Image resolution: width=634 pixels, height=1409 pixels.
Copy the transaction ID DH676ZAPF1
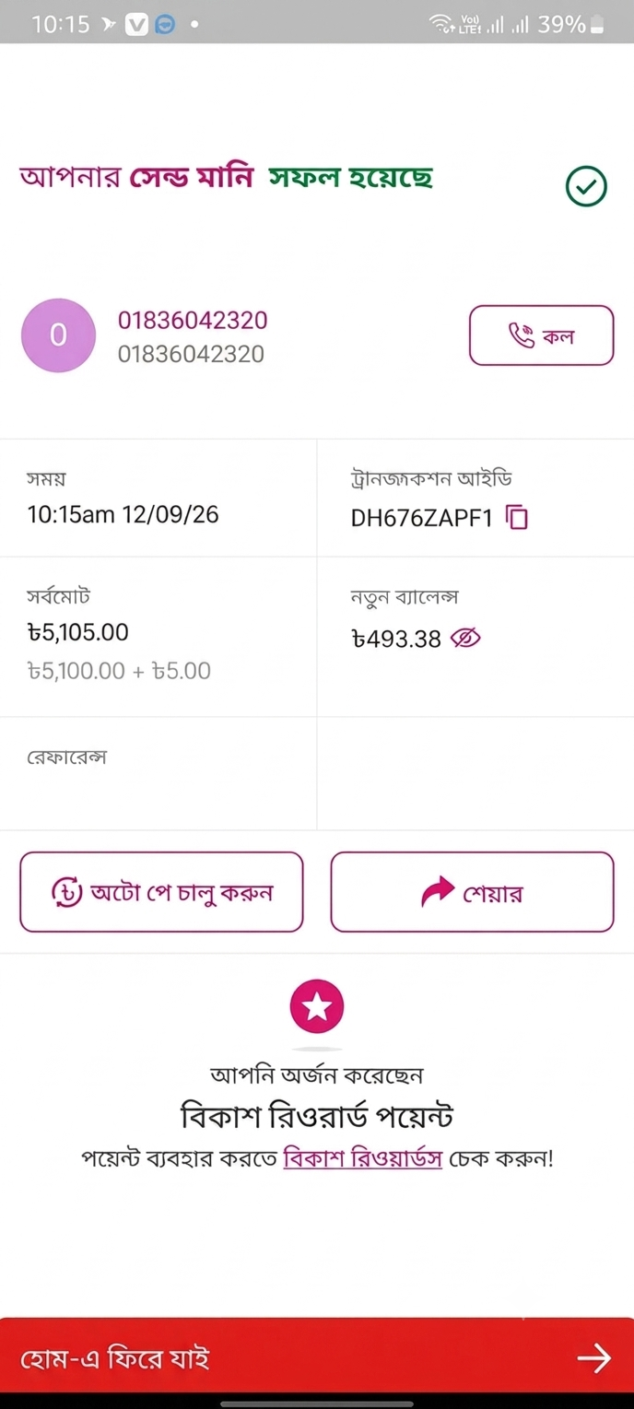pyautogui.click(x=517, y=517)
